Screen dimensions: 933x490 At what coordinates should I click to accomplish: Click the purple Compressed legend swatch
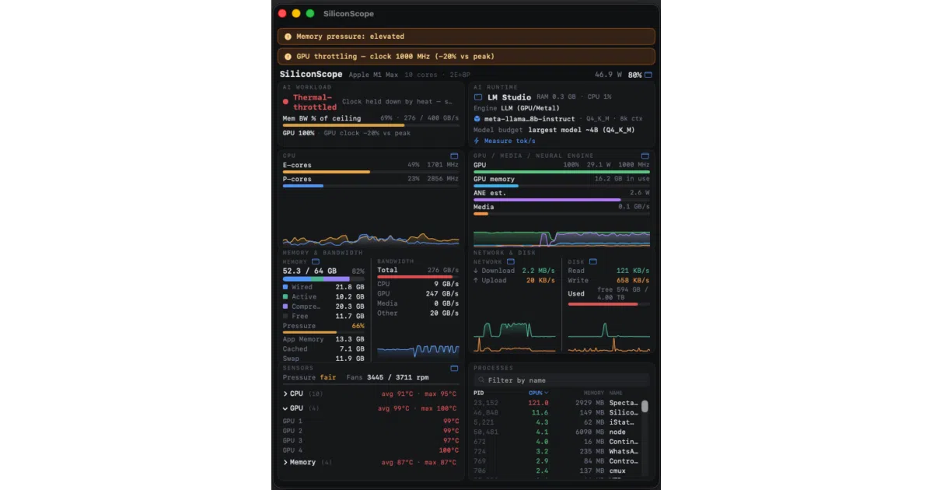coord(285,306)
